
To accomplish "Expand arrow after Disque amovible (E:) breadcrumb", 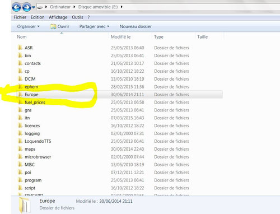I will pos(122,7).
